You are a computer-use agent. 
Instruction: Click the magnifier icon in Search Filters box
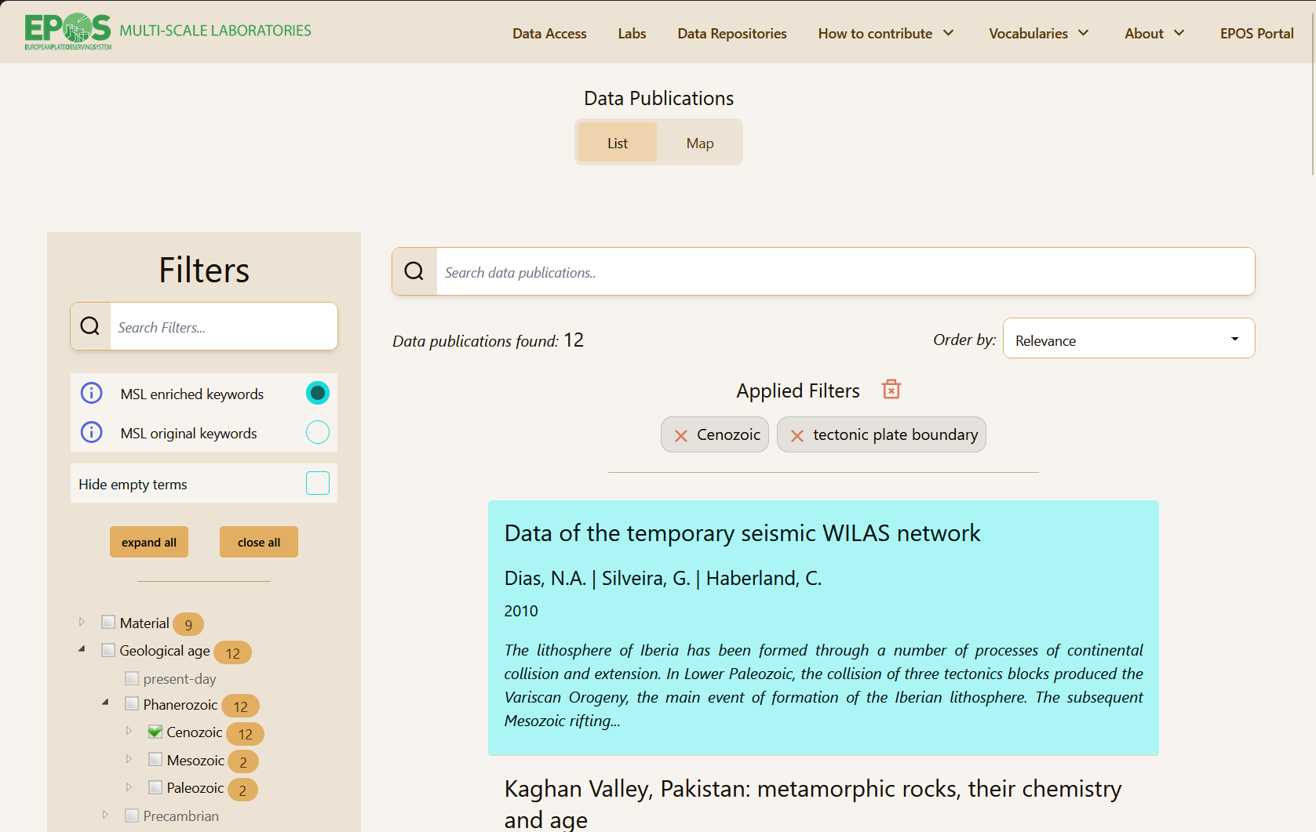pos(90,326)
